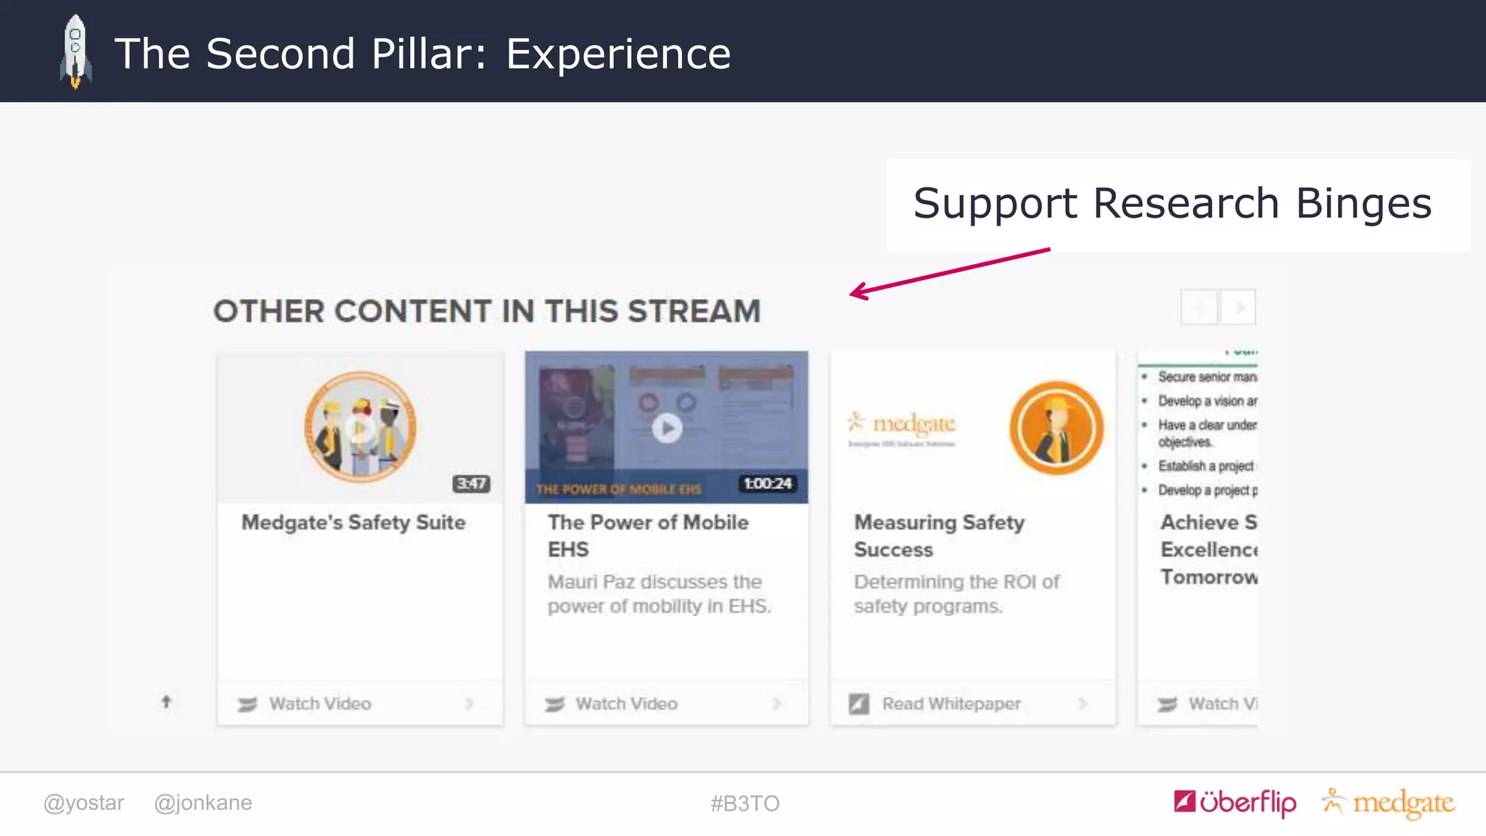This screenshot has height=836, width=1486.
Task: Click the medgate logo in footer
Action: [x=1388, y=803]
